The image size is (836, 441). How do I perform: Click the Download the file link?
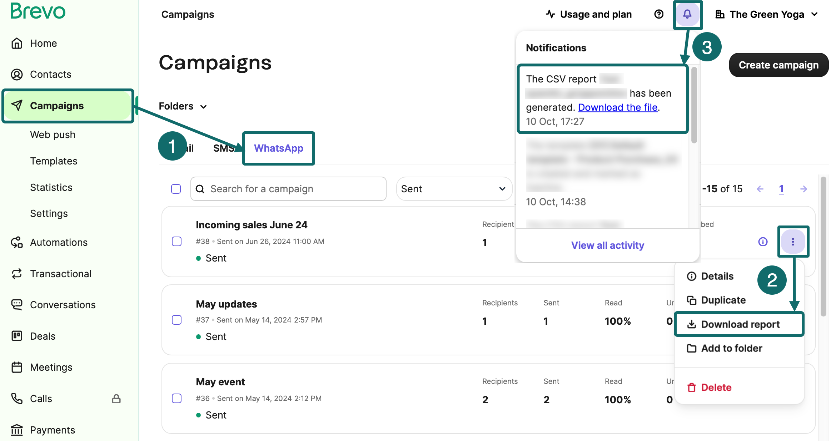(618, 107)
